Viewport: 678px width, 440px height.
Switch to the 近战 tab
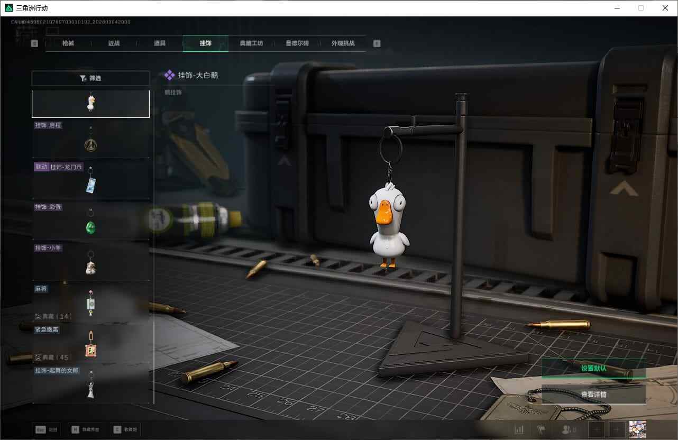114,43
